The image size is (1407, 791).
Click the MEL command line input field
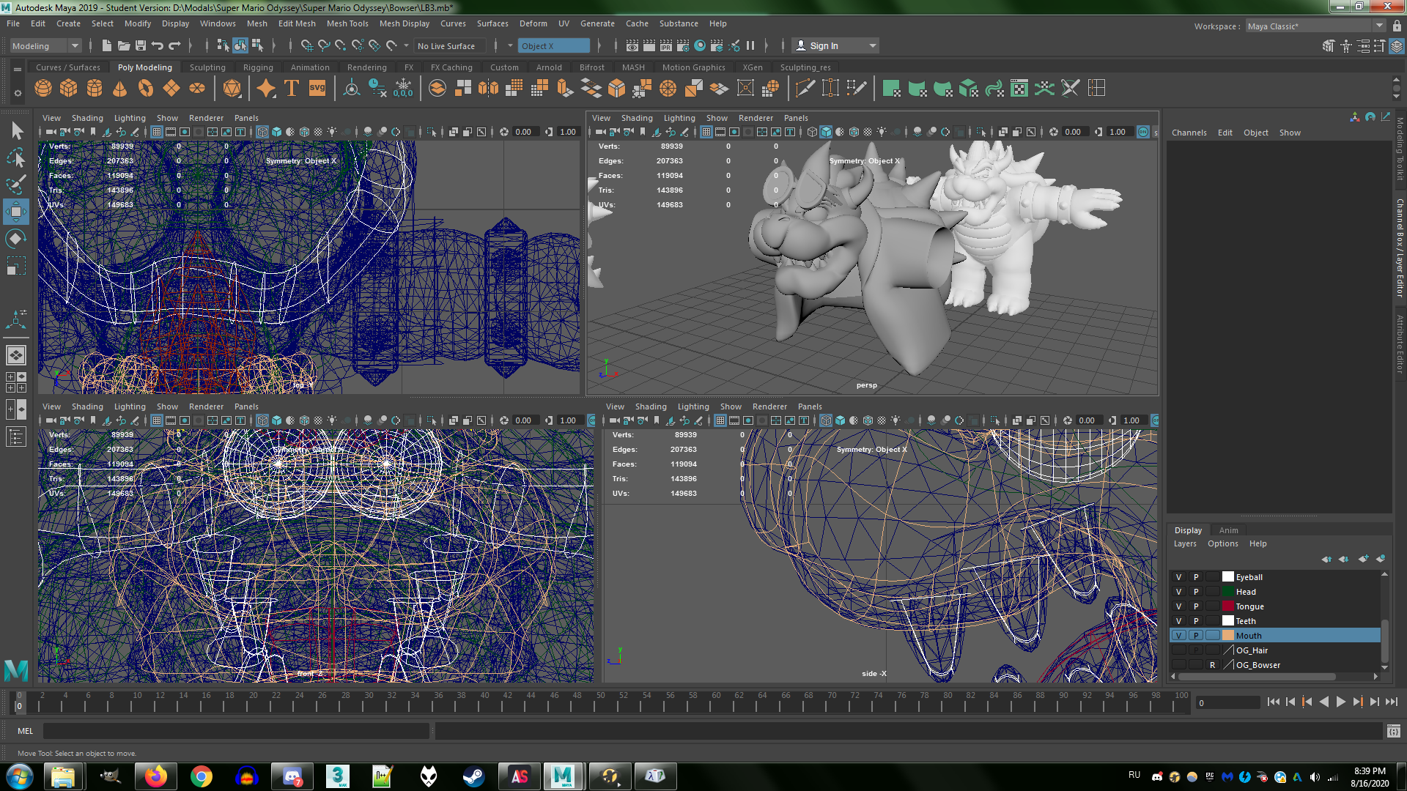[236, 731]
